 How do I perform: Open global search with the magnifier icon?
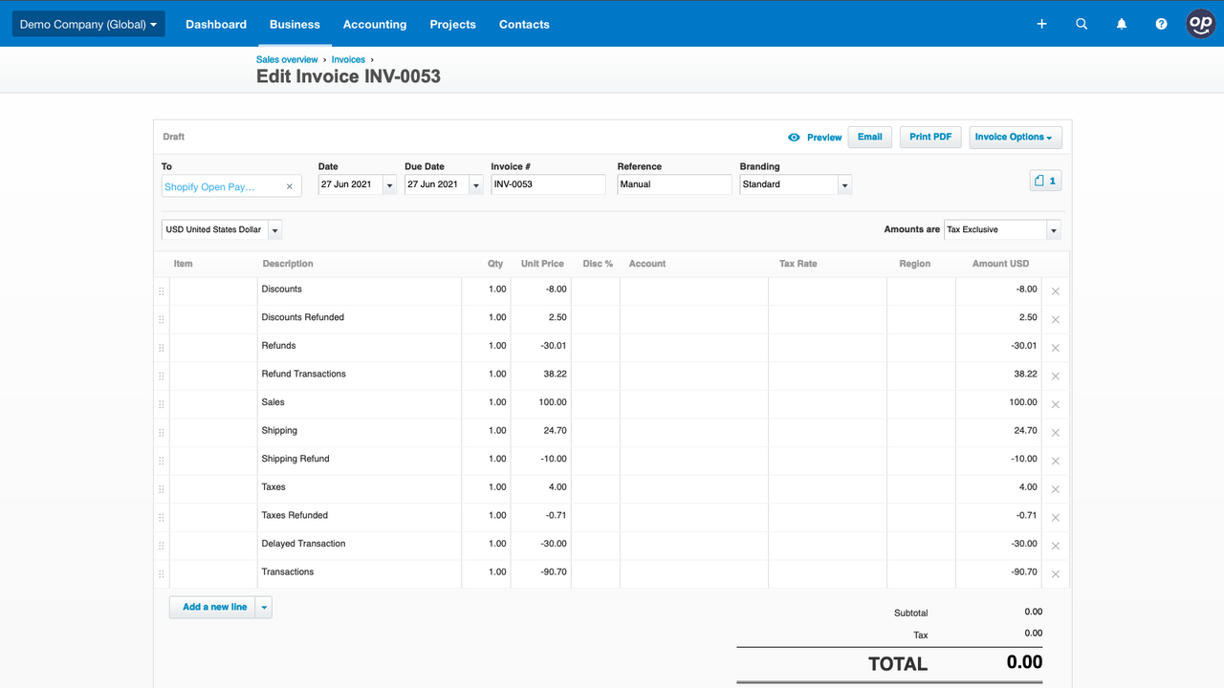(1082, 24)
